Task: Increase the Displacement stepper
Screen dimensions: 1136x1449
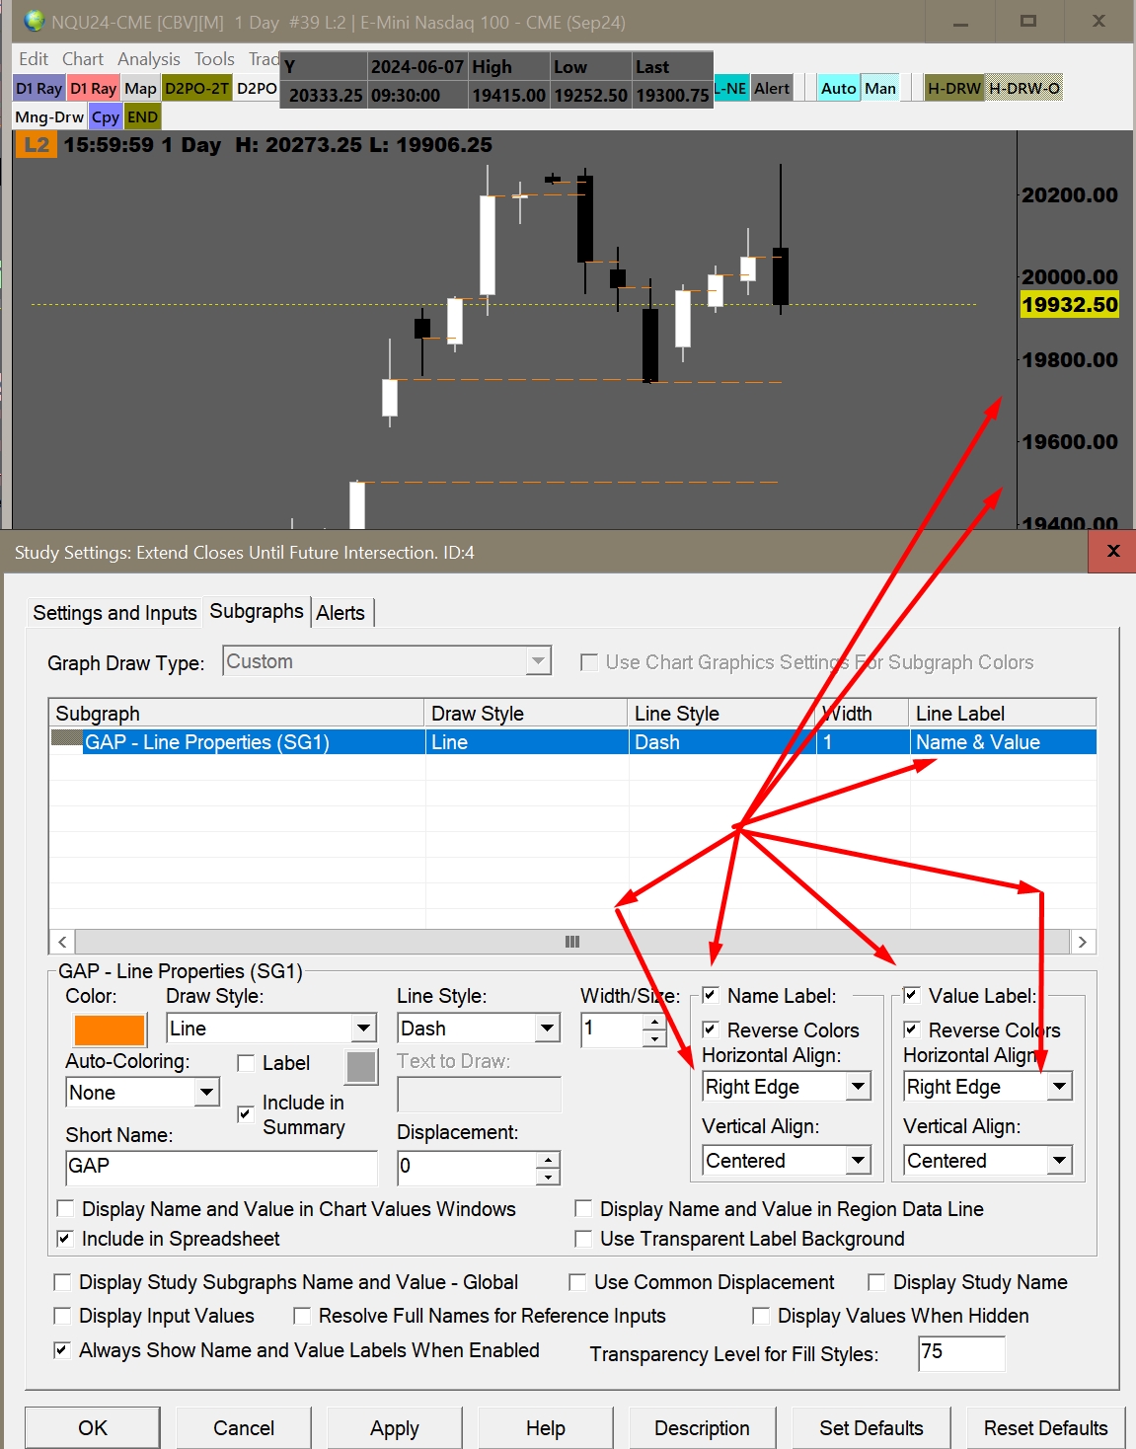Action: (548, 1159)
